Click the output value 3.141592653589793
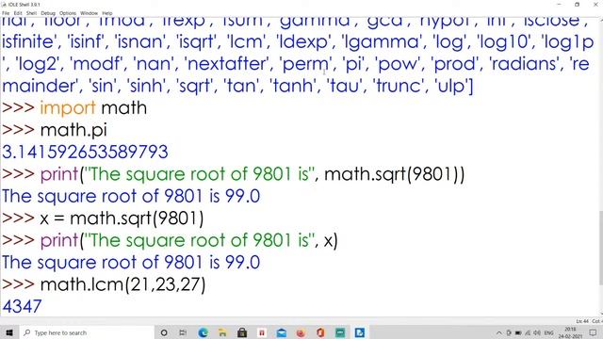The image size is (603, 339). pyautogui.click(x=85, y=153)
